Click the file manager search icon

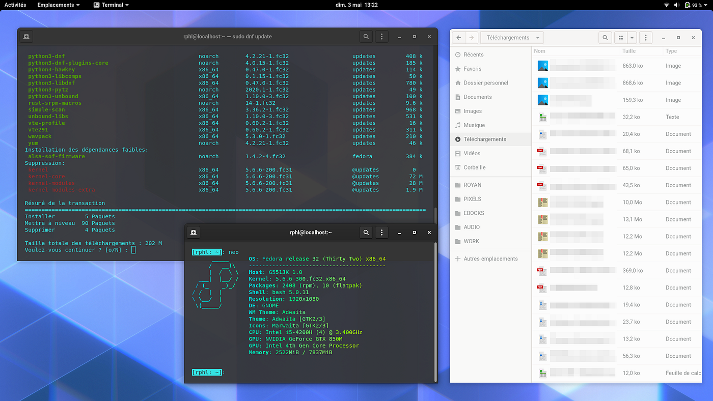[x=605, y=38]
